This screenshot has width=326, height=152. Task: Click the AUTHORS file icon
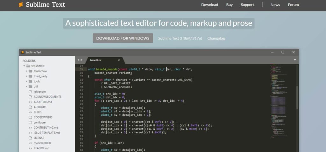[x=30, y=107]
